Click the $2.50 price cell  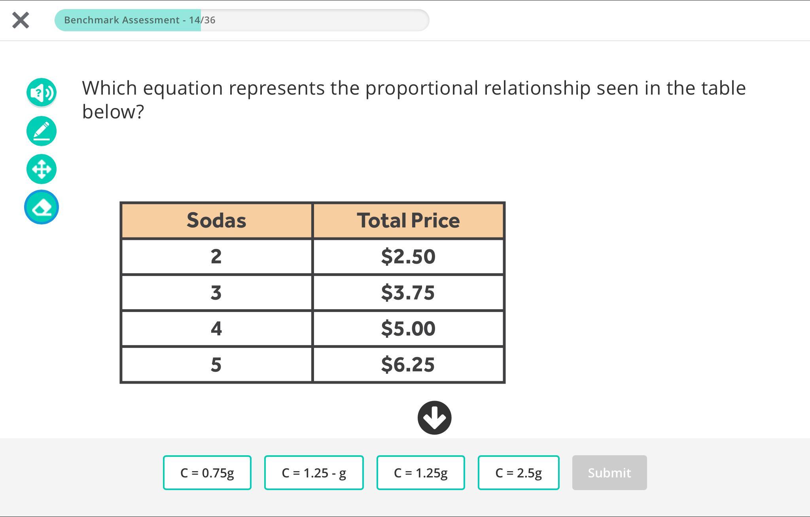[x=408, y=257]
